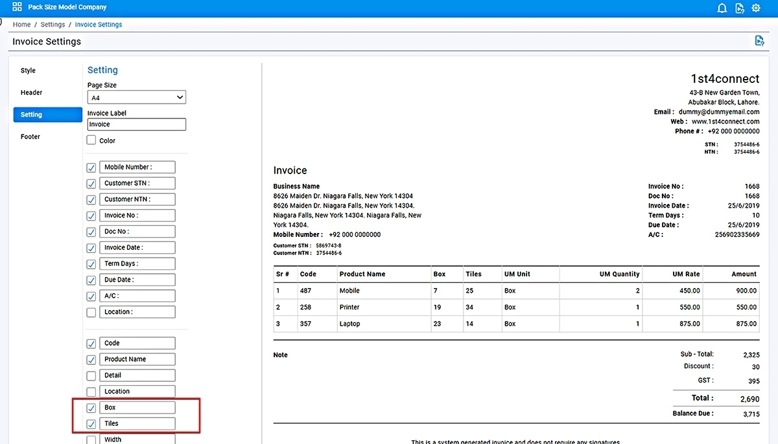
Task: Edit the Box label field
Action: (x=137, y=408)
